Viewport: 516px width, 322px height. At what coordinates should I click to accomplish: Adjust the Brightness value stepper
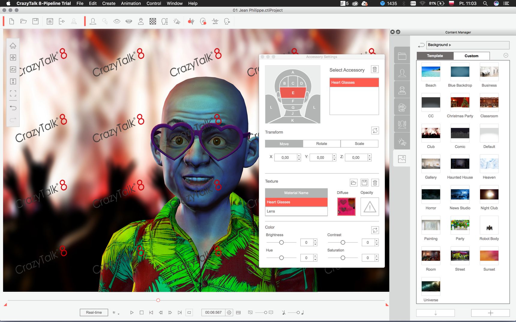(315, 243)
